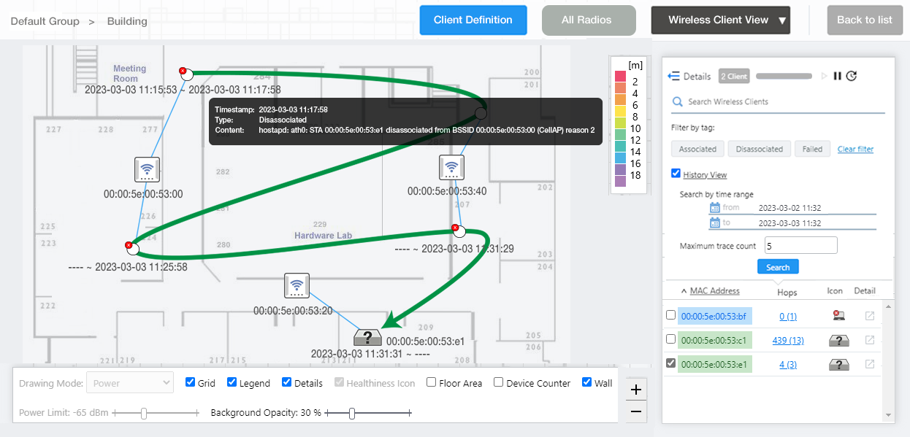
Task: Open Wireless Client View dropdown
Action: coord(720,20)
